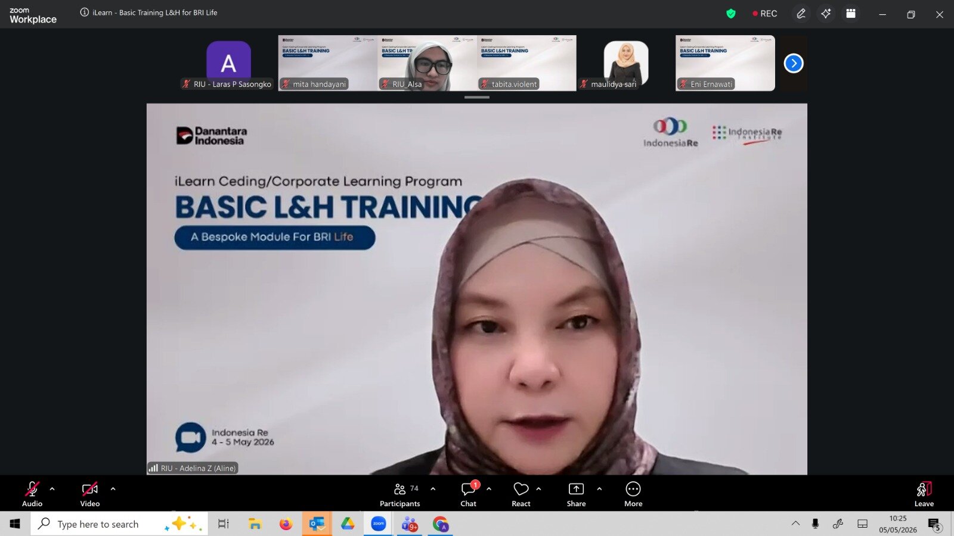The height and width of the screenshot is (536, 954).
Task: Open Task View on the taskbar
Action: [x=224, y=523]
